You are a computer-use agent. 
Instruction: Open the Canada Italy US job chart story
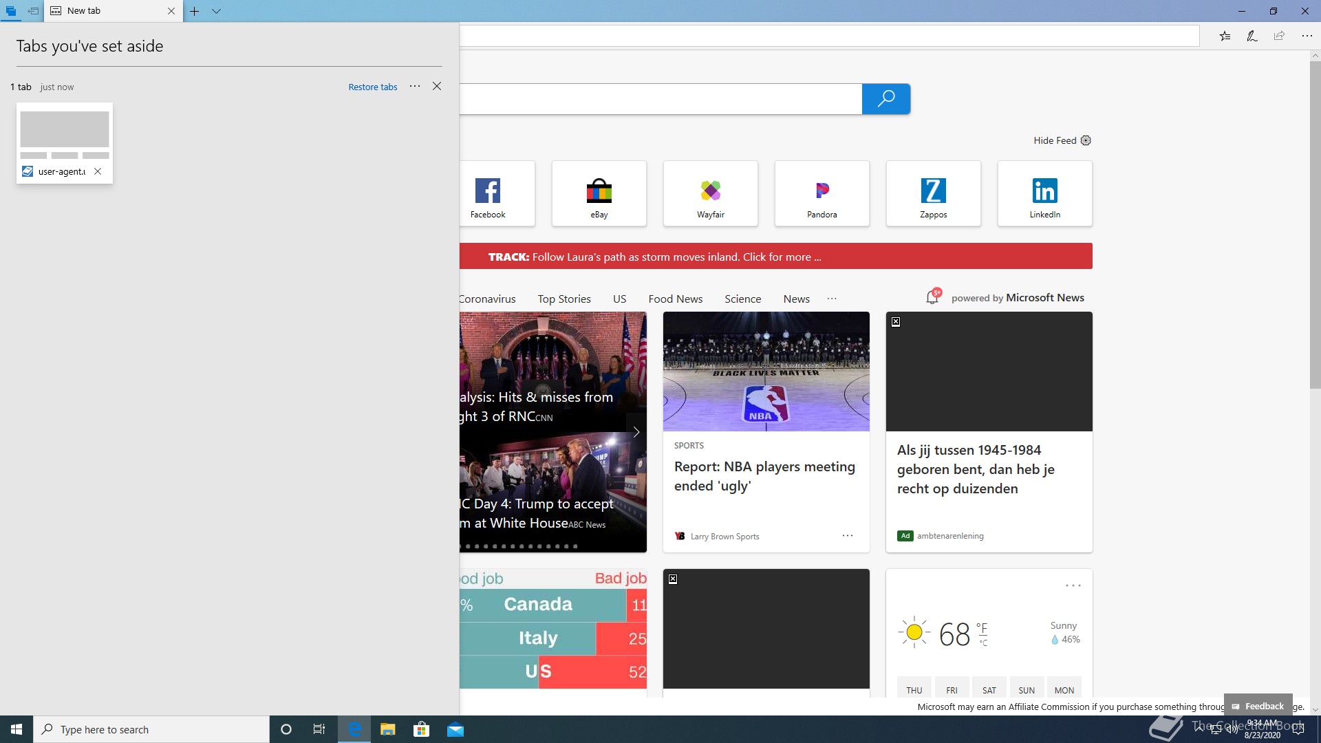[553, 629]
